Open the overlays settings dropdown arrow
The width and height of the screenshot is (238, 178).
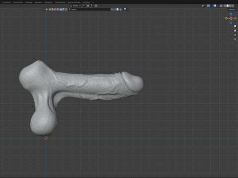coord(218,6)
